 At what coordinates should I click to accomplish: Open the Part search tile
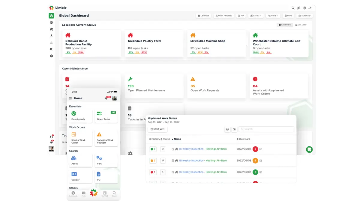pyautogui.click(x=106, y=160)
